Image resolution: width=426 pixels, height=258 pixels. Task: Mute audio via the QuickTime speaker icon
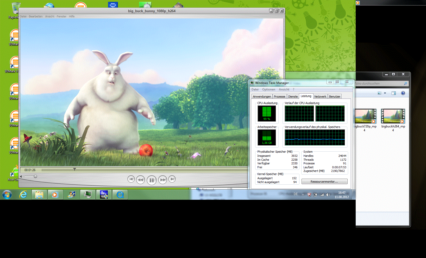[21, 176]
